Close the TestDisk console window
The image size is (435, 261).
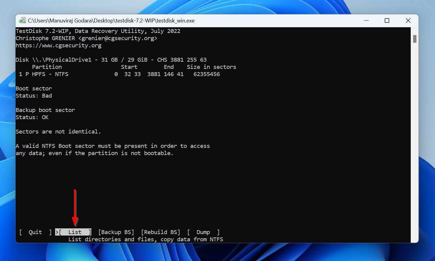[x=408, y=21]
